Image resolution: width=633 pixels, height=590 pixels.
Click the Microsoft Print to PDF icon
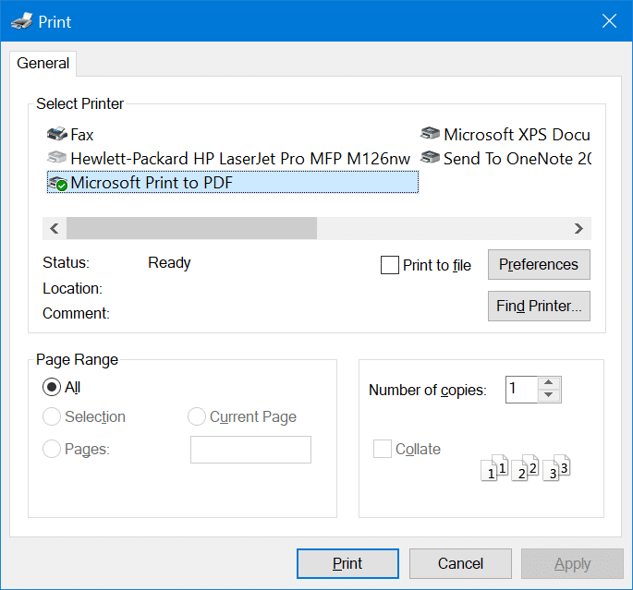(x=57, y=183)
